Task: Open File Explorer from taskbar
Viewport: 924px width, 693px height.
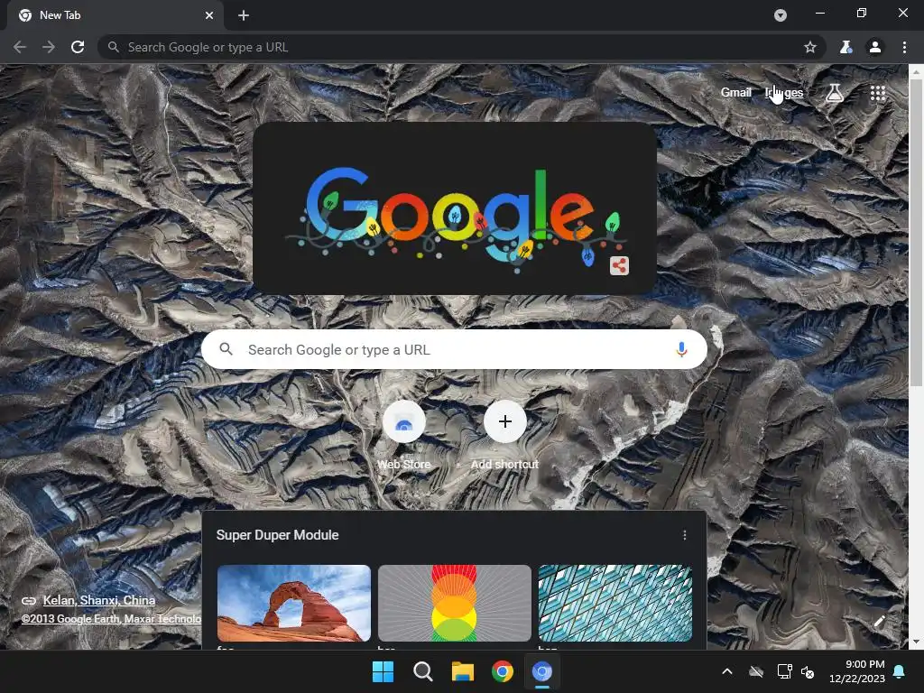Action: pos(463,671)
